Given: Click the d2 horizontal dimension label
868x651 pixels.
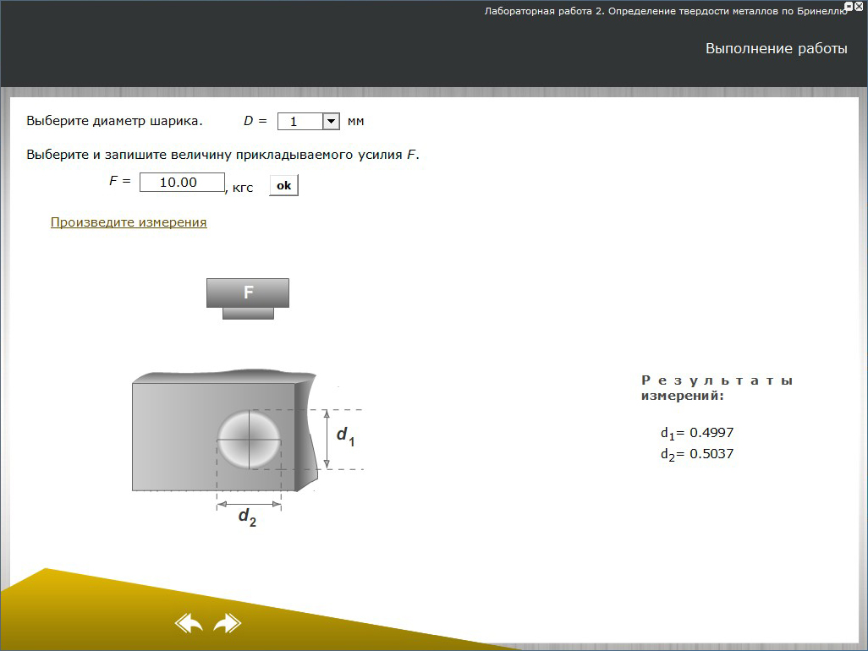Looking at the screenshot, I should tap(247, 517).
